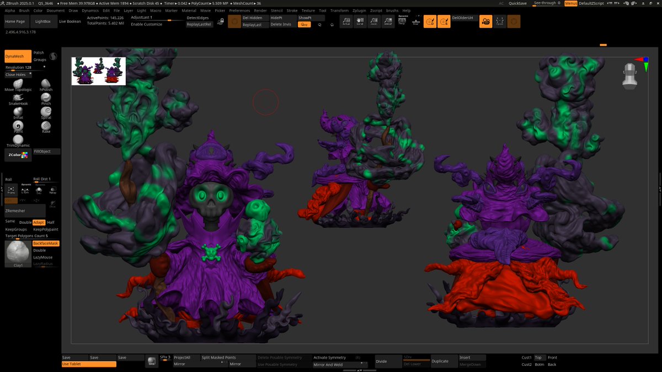Select the Spiral brush
Screen dimensions: 662x372
46,113
